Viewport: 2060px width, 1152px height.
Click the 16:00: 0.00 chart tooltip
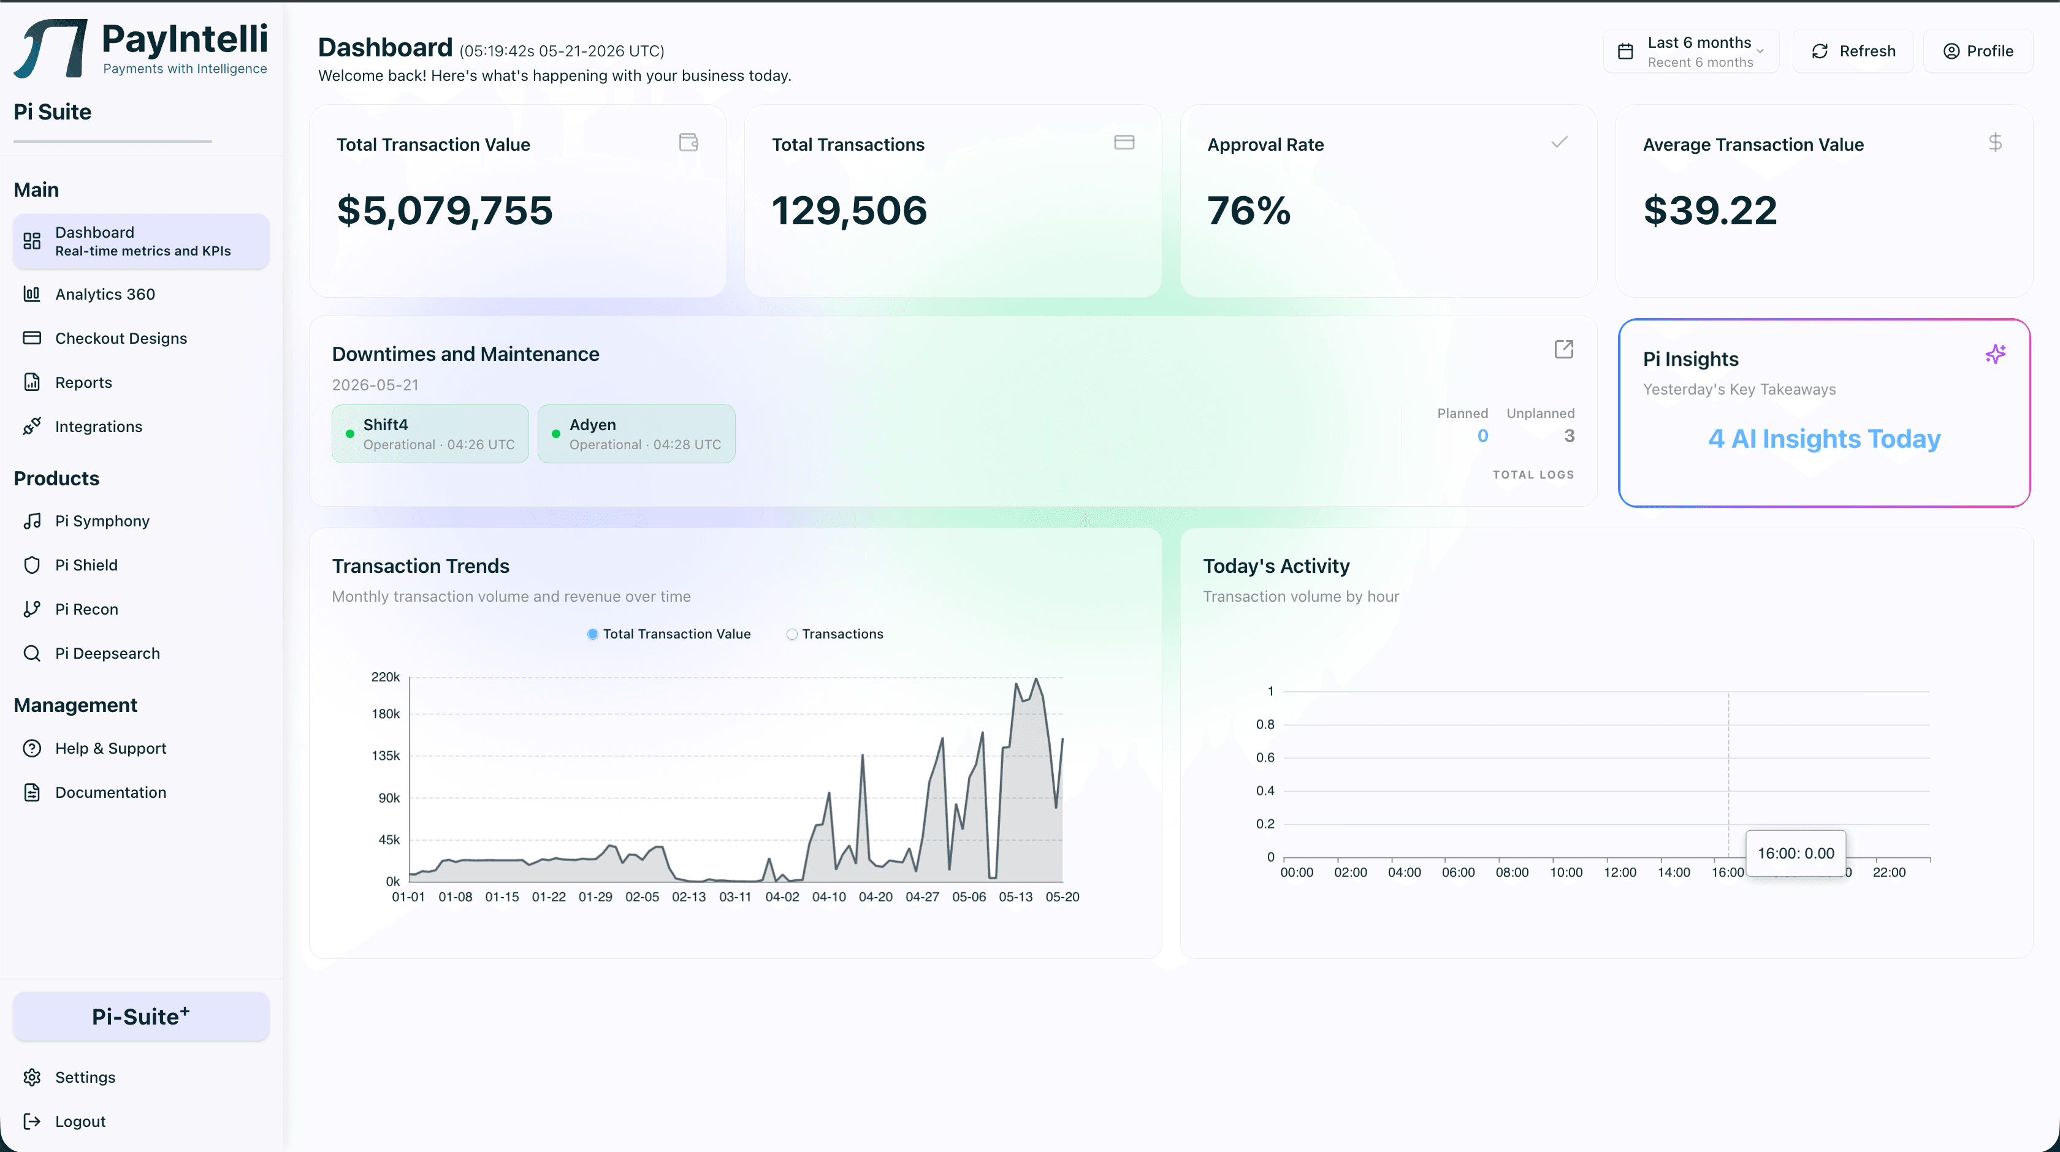[1795, 853]
